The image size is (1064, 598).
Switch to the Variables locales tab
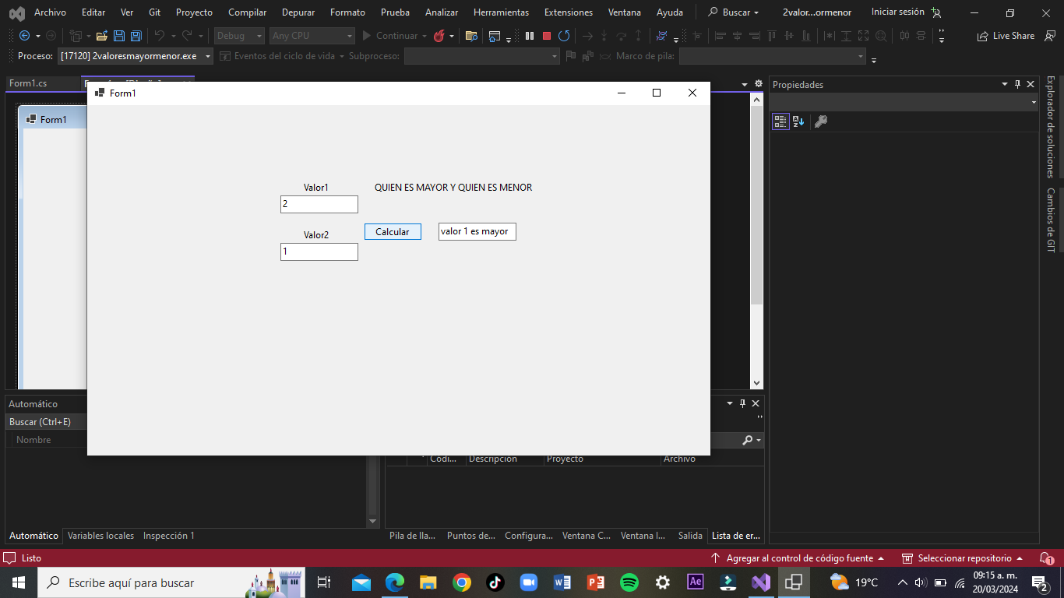100,536
